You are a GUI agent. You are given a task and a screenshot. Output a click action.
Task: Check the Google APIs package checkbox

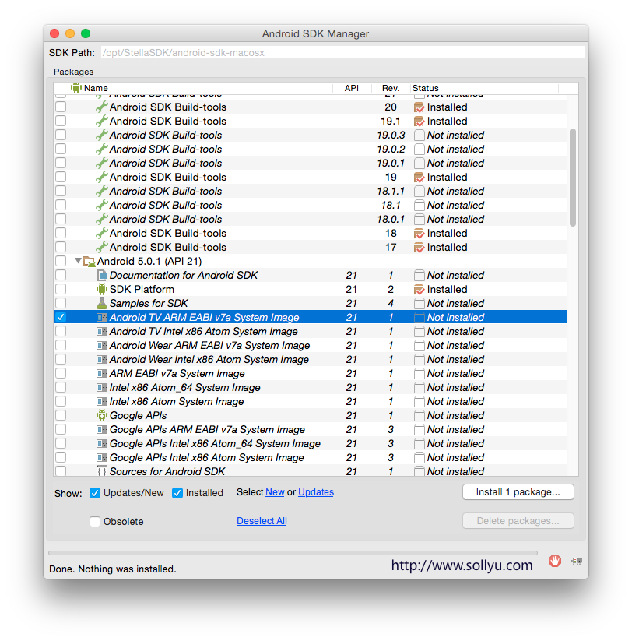61,415
